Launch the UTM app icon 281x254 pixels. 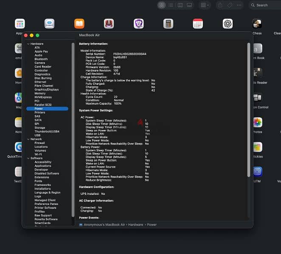pyautogui.click(x=258, y=171)
